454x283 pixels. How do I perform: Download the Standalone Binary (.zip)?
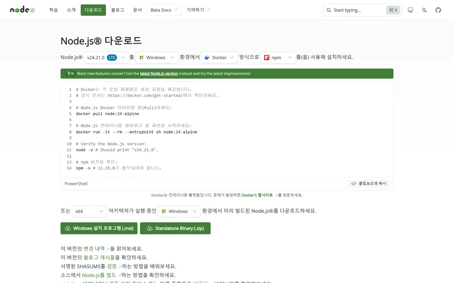pos(175,228)
